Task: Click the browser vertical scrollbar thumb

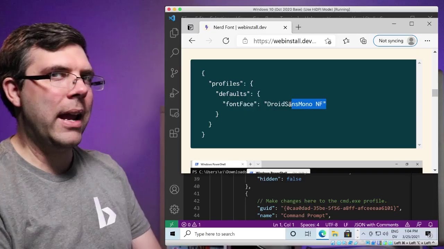Action: click(435, 93)
